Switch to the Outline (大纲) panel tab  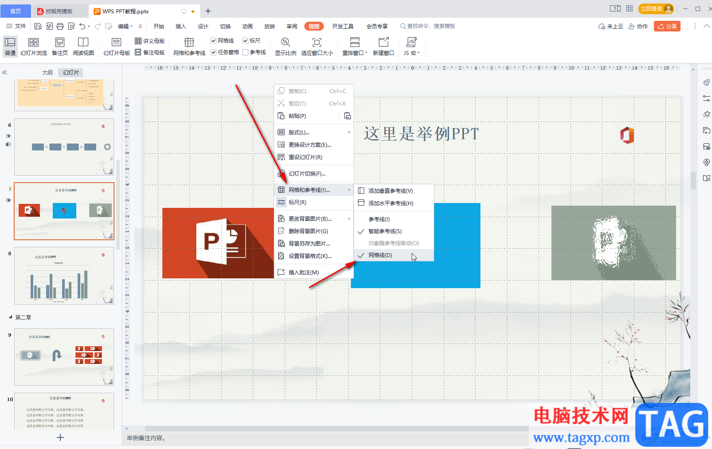point(47,73)
